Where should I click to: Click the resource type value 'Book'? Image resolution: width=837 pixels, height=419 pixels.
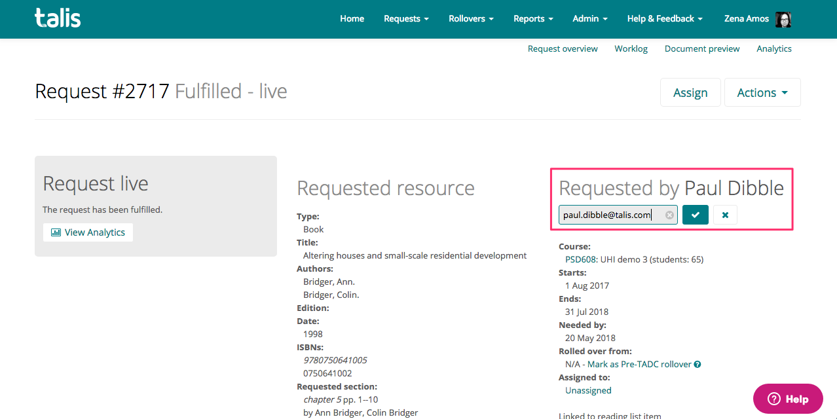tap(314, 229)
